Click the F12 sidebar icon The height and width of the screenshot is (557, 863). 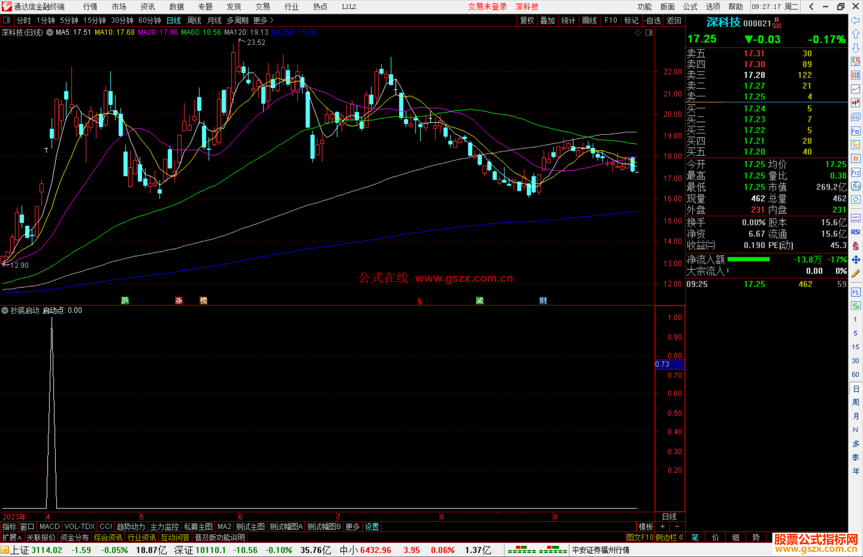[855, 172]
